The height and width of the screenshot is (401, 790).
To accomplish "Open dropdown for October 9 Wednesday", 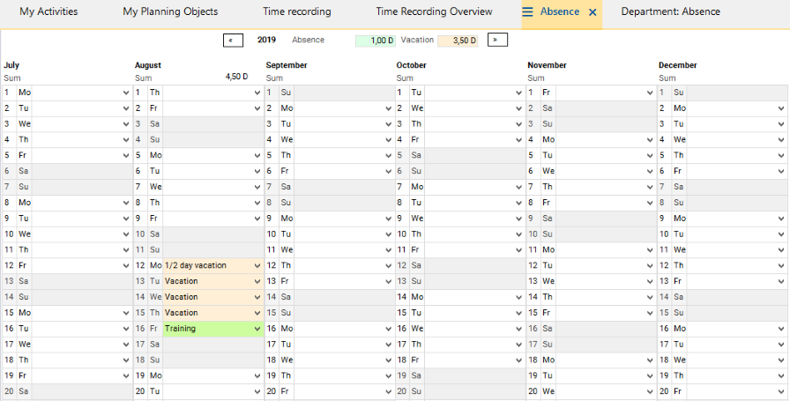I will 519,219.
